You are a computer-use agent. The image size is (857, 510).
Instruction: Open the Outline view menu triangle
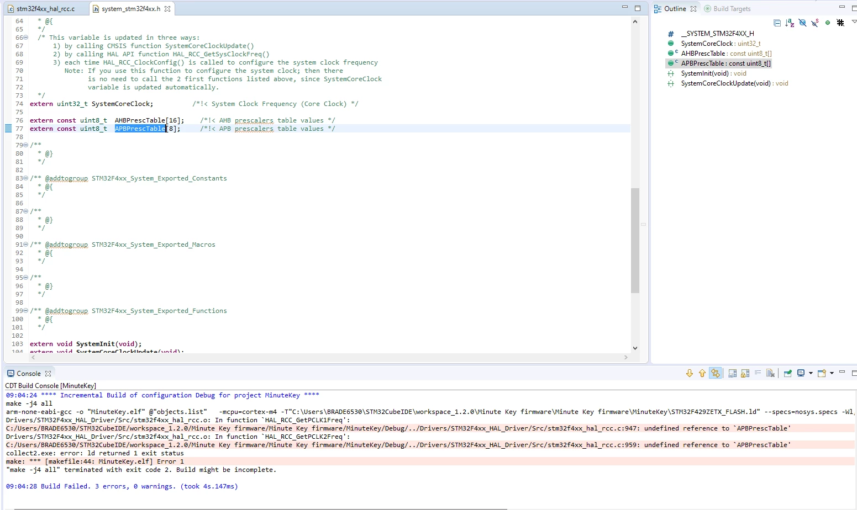[854, 22]
